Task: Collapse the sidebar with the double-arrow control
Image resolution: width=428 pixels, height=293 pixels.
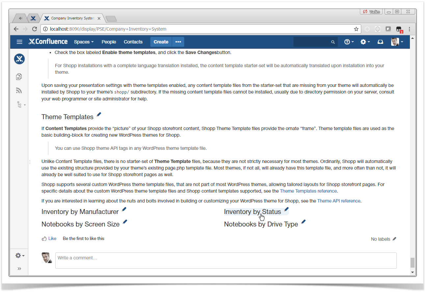Action: click(19, 268)
